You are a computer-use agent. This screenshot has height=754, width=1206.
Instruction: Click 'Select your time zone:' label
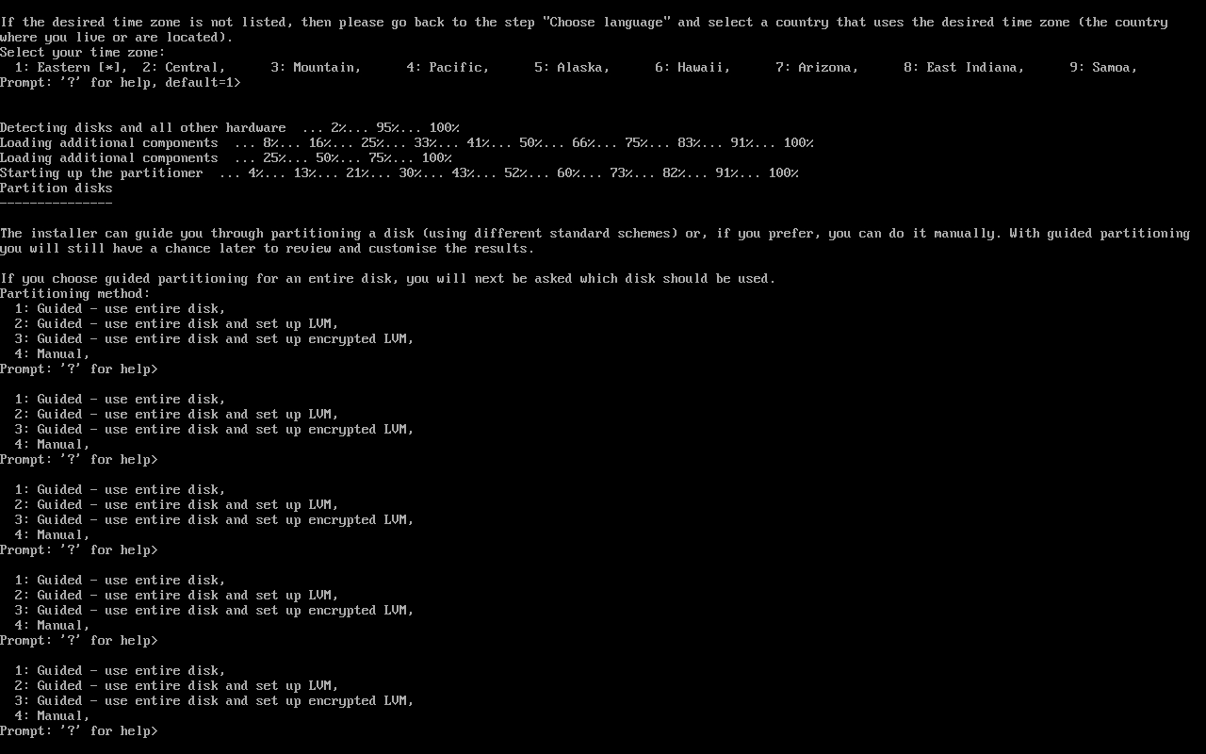(x=83, y=52)
